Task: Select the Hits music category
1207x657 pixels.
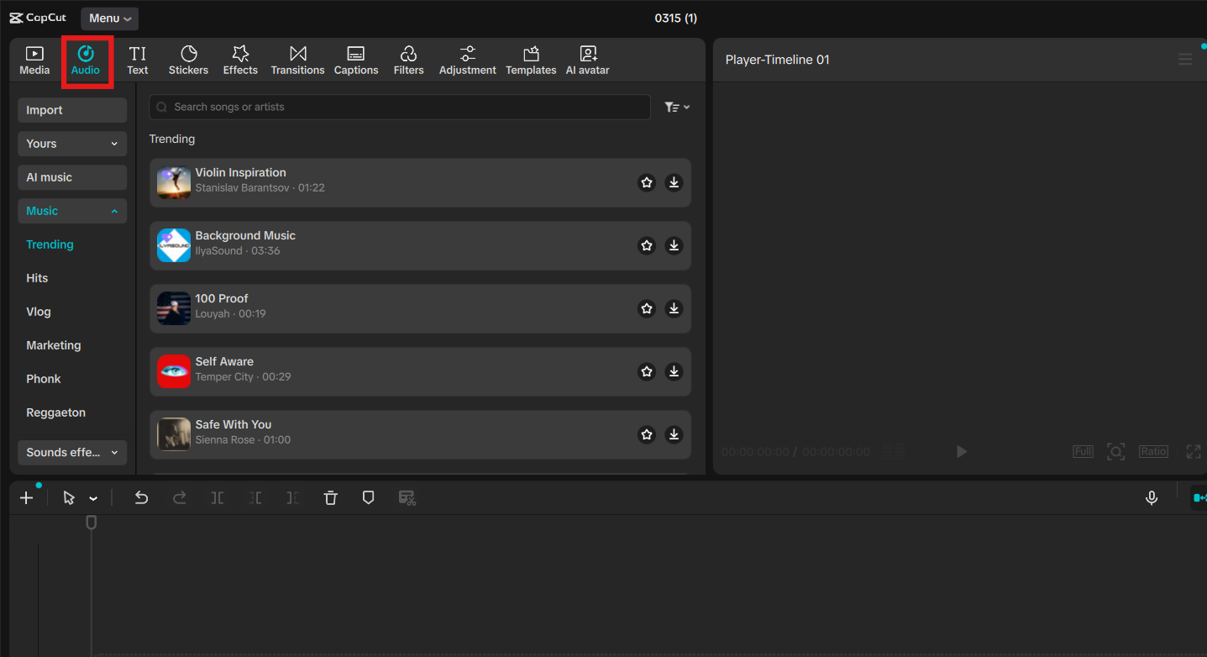Action: (37, 278)
